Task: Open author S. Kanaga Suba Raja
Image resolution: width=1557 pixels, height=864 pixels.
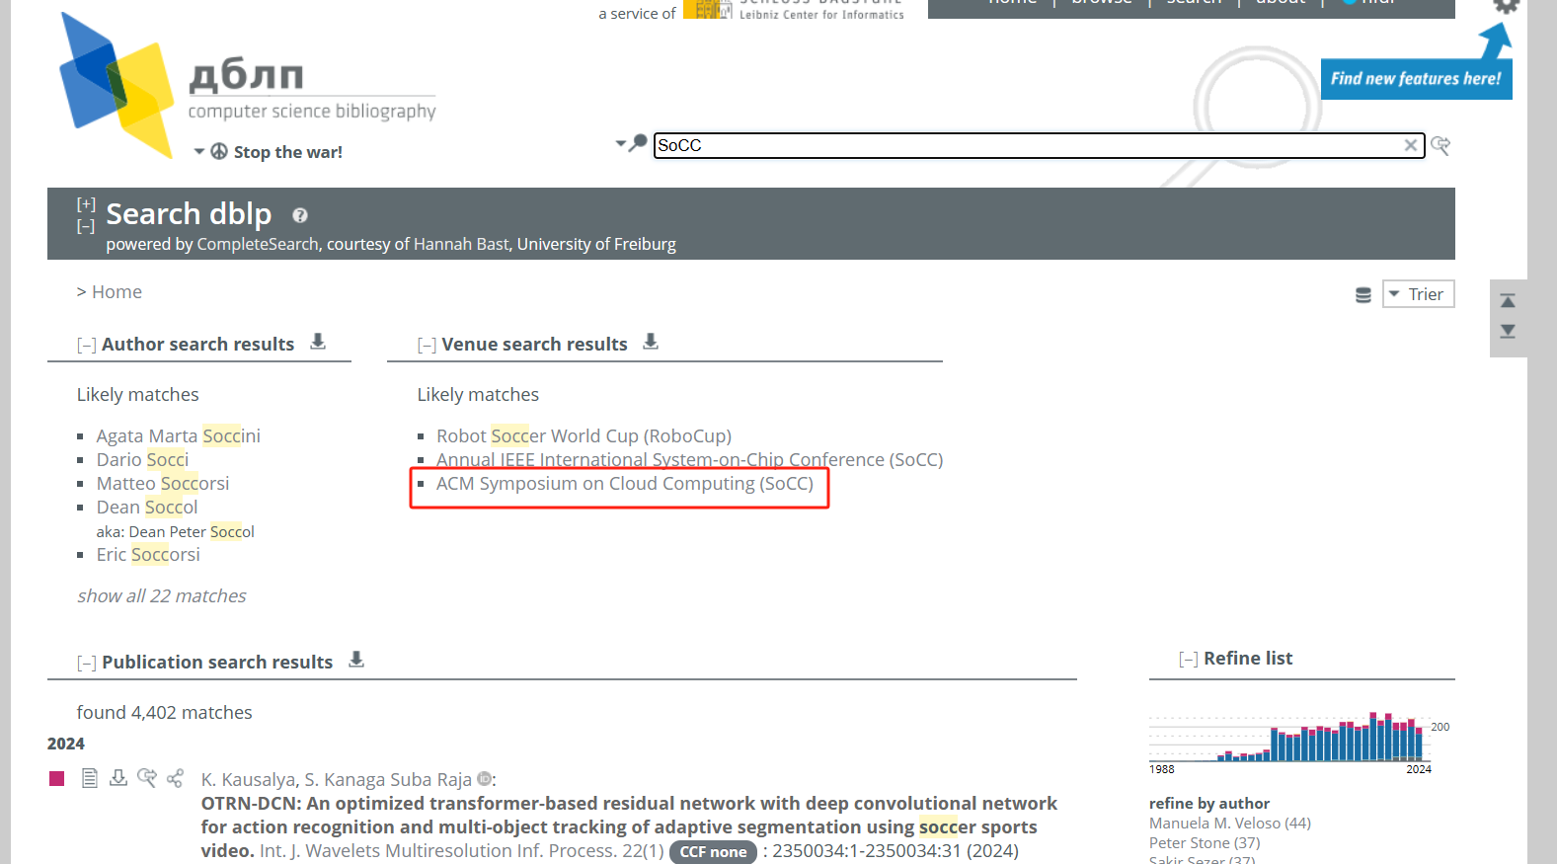Action: point(388,780)
